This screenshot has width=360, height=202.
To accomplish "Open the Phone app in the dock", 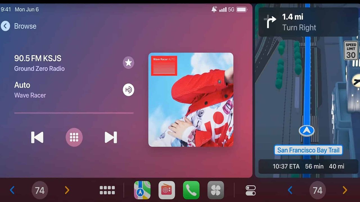I will tap(191, 190).
